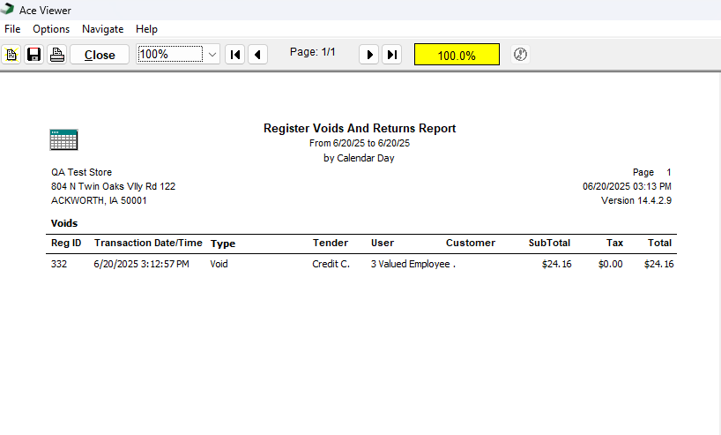Click the address '804 N Twin Oaks Vlly Rd 122'
Screen dimensions: 721x435
[113, 186]
